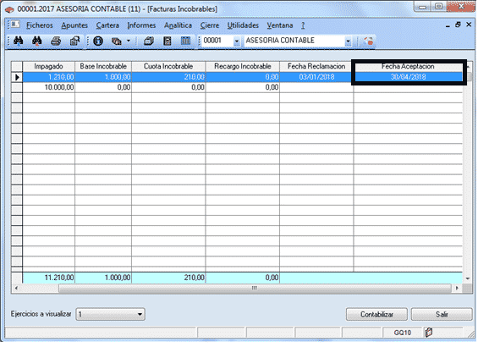The width and height of the screenshot is (478, 358).
Task: Click the 30/04/2018 Fecha Aceptacion cell
Action: [x=408, y=77]
